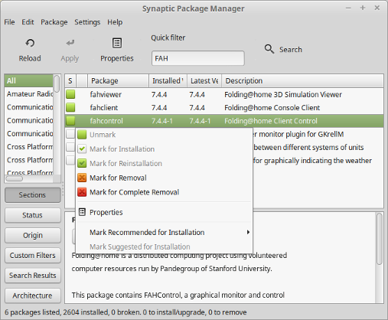Toggle the fahclient package status box
Image resolution: width=388 pixels, height=320 pixels.
point(70,107)
